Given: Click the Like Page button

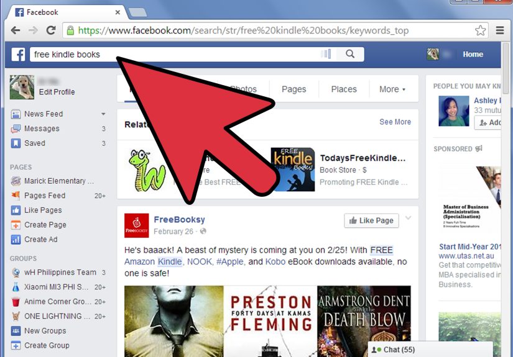Looking at the screenshot, I should tap(371, 220).
